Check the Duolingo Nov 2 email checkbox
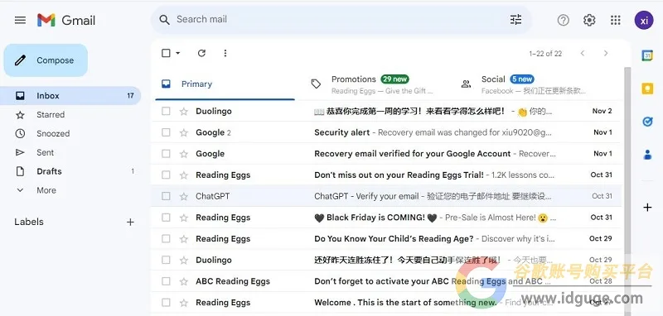Viewport: 663px width, 316px height. click(x=166, y=111)
